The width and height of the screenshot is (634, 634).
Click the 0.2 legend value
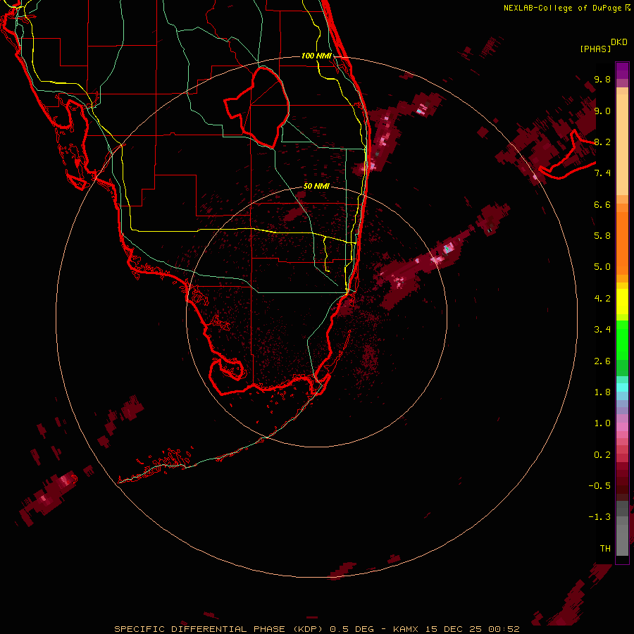coord(602,455)
